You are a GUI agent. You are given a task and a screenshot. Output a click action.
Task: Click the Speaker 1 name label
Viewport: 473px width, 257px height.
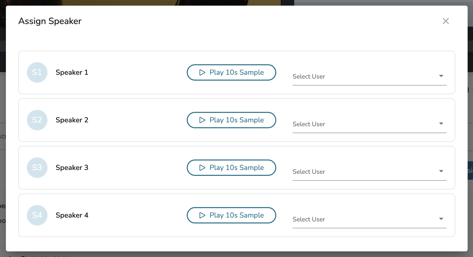[72, 72]
